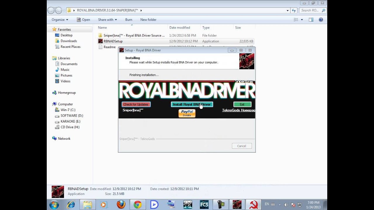This screenshot has height=210, width=374.
Task: Open Win-7 (C:) drive
Action: (x=68, y=110)
